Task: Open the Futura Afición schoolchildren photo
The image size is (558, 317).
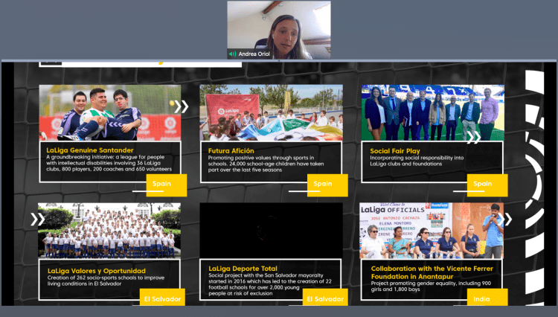Action: [x=271, y=113]
